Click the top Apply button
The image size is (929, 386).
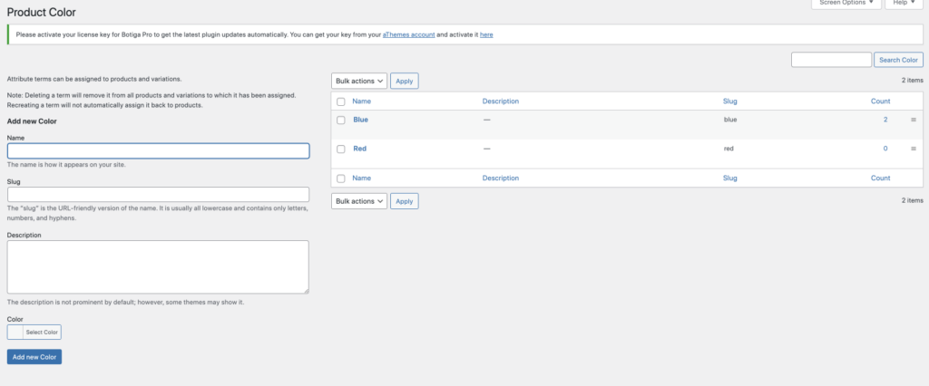pyautogui.click(x=404, y=82)
